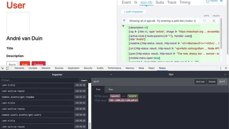Expand the :og image URL triangle
The image size is (229, 129).
click(176, 32)
